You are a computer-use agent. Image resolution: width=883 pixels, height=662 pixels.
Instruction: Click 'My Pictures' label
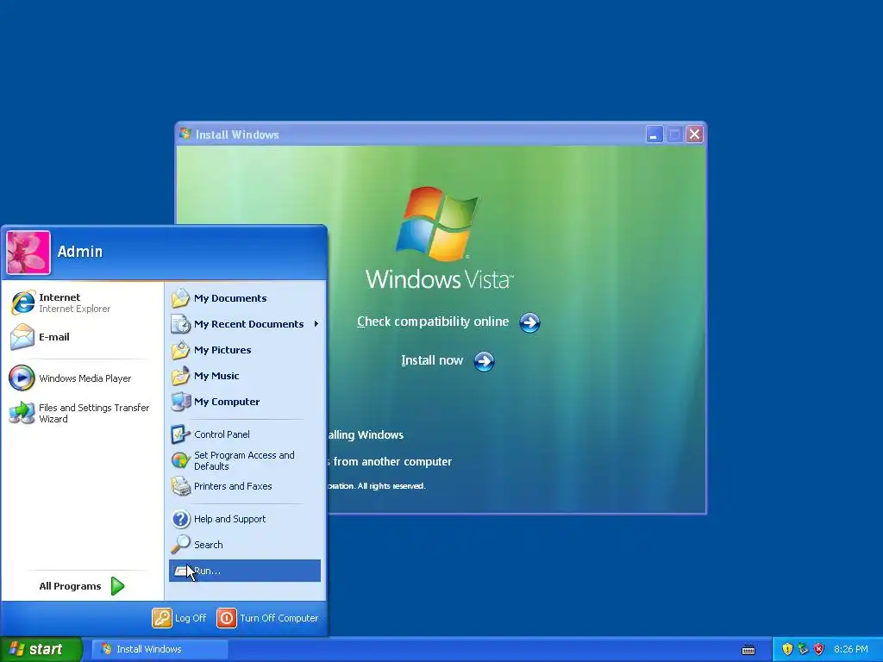(x=222, y=350)
